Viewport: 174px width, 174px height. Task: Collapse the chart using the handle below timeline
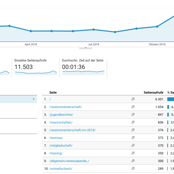[85, 48]
